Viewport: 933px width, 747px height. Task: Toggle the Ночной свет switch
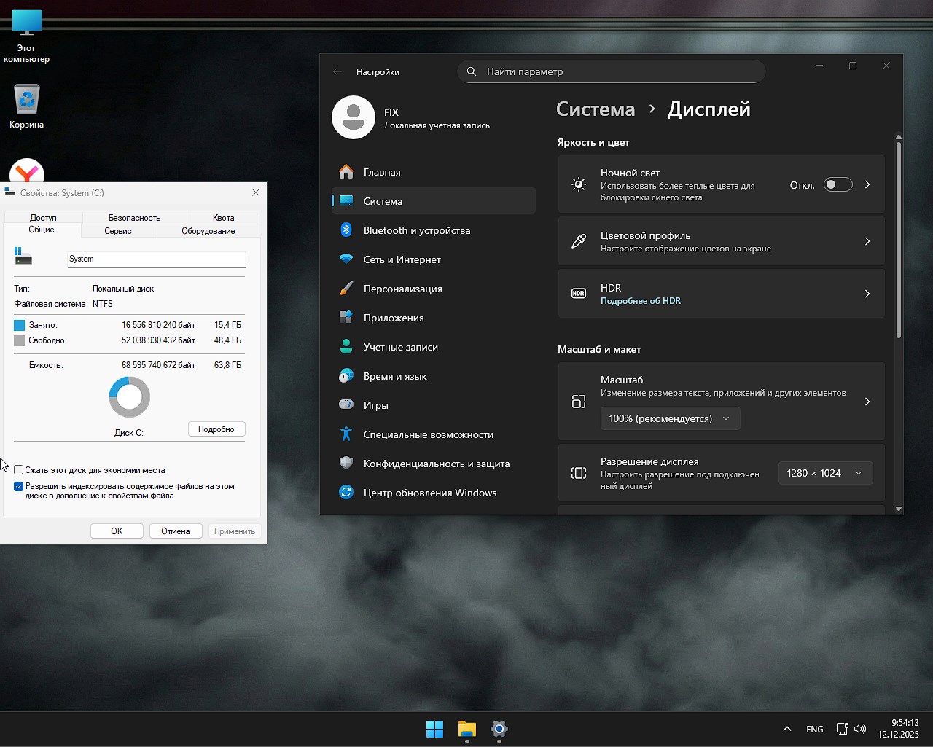838,185
